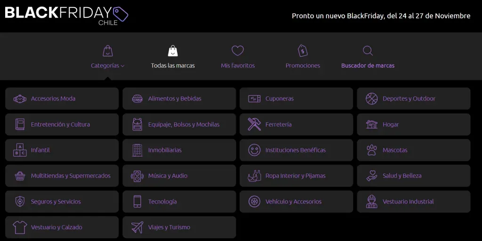Click the house icon for Hogar

pos(372,124)
